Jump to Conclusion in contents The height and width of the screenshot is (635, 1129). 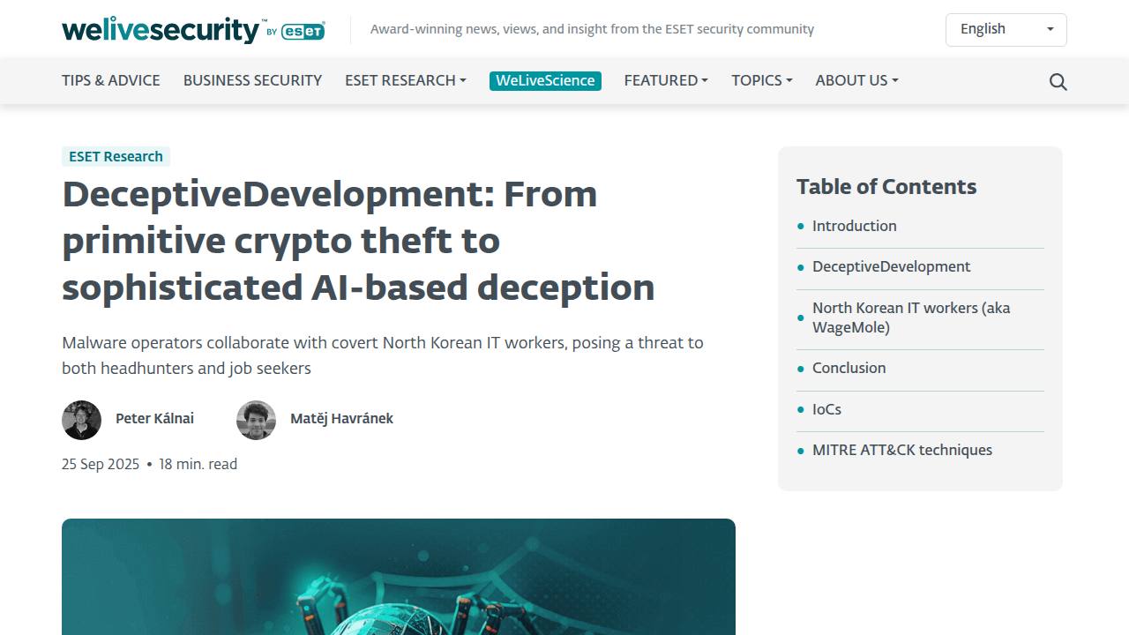849,368
